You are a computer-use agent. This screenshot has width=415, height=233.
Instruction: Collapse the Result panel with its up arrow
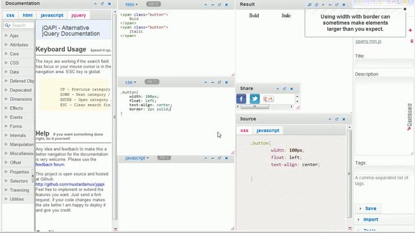point(323,5)
